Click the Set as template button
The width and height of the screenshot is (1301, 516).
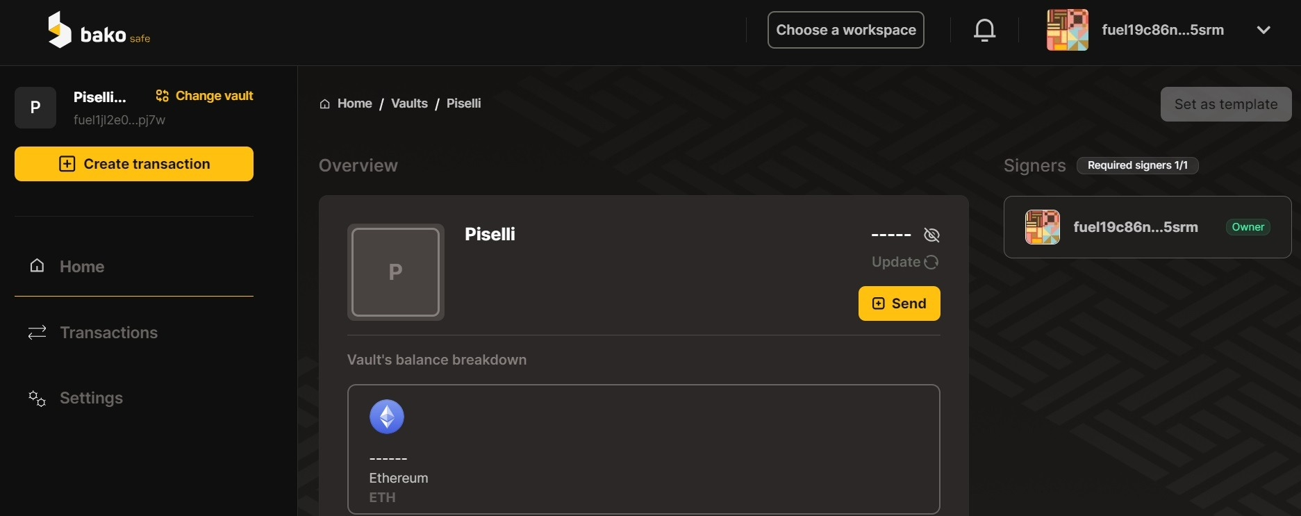pos(1225,104)
